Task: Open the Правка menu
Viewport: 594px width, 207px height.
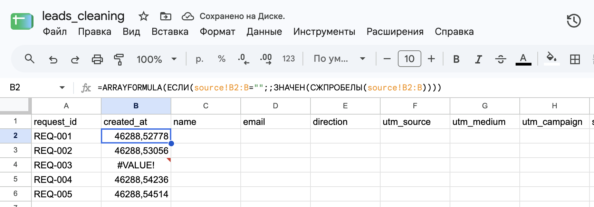Action: coord(95,32)
